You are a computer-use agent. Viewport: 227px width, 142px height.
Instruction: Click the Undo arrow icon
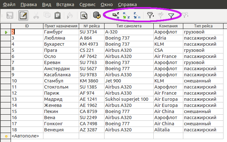click(70, 15)
